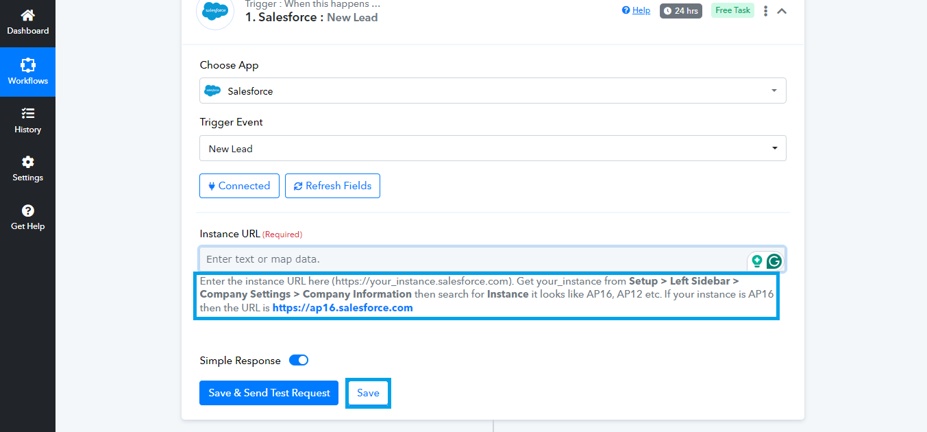Viewport: 927px width, 432px height.
Task: Open Grammarly suggestions in the Instance URL field
Action: (x=774, y=261)
